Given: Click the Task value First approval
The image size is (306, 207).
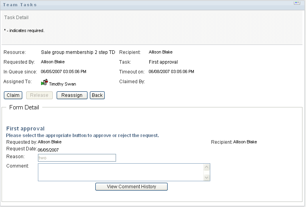Looking at the screenshot, I should click(x=163, y=62).
